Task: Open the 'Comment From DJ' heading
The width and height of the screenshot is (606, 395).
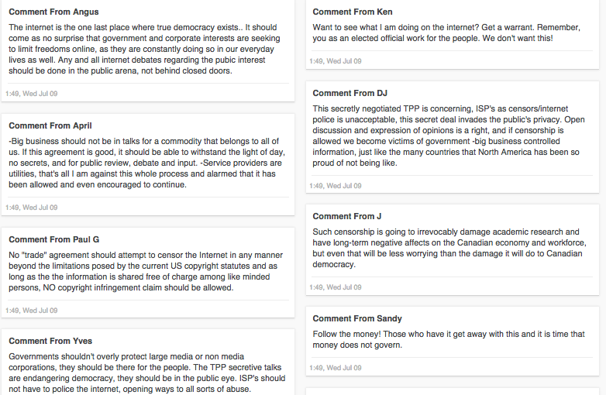Action: point(349,94)
